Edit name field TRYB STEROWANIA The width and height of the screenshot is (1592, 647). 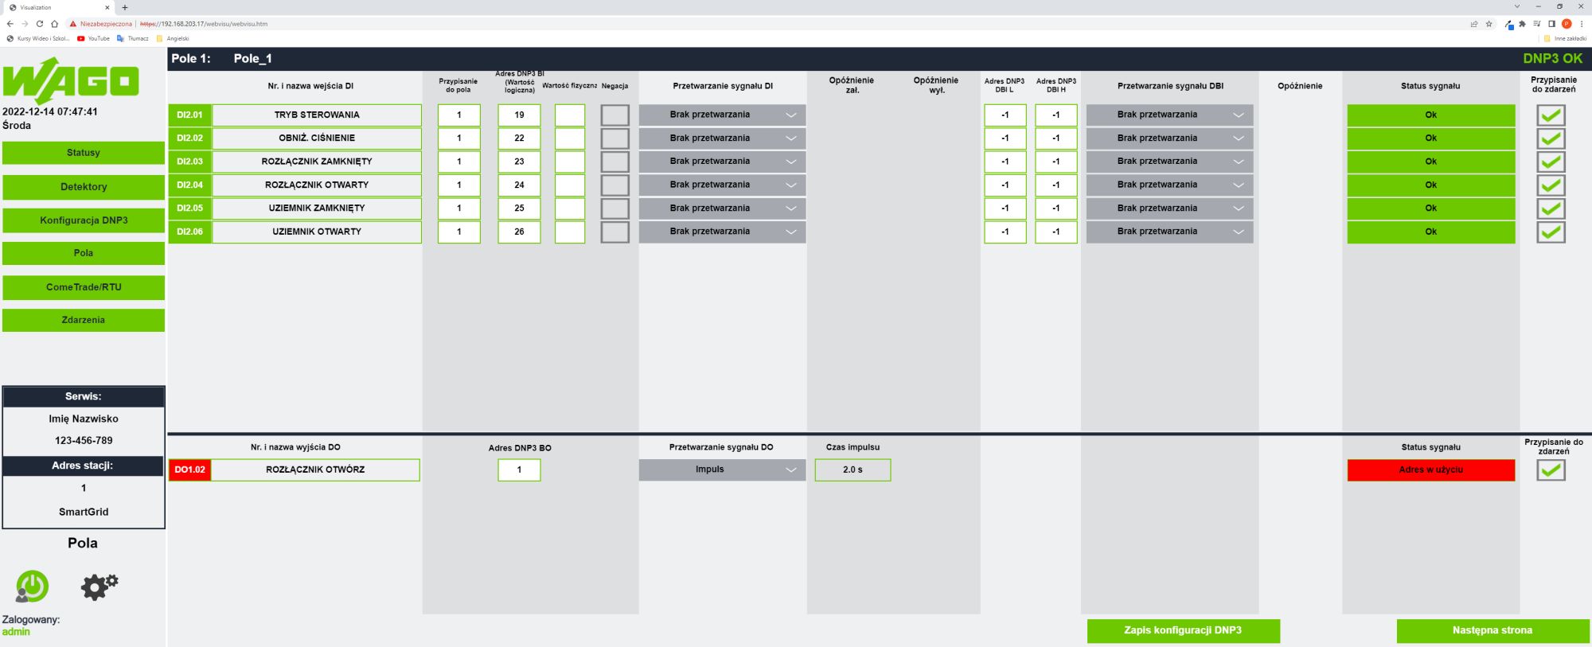(x=317, y=115)
